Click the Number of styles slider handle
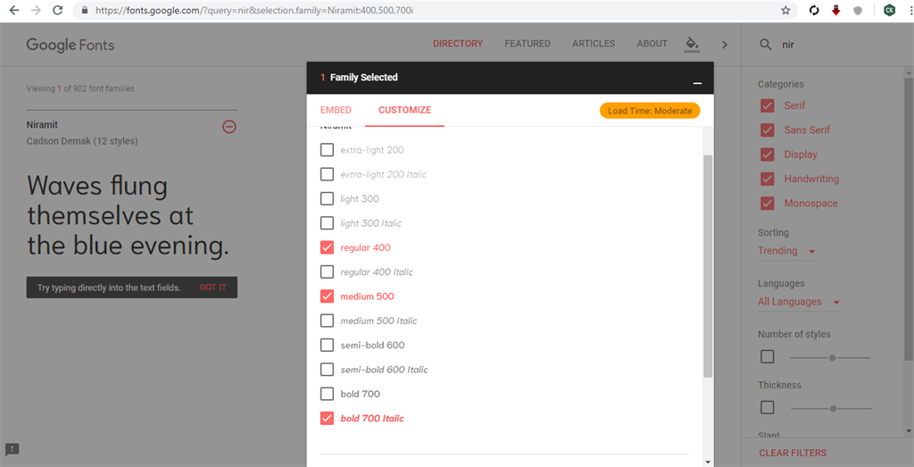Image resolution: width=914 pixels, height=467 pixels. [833, 357]
